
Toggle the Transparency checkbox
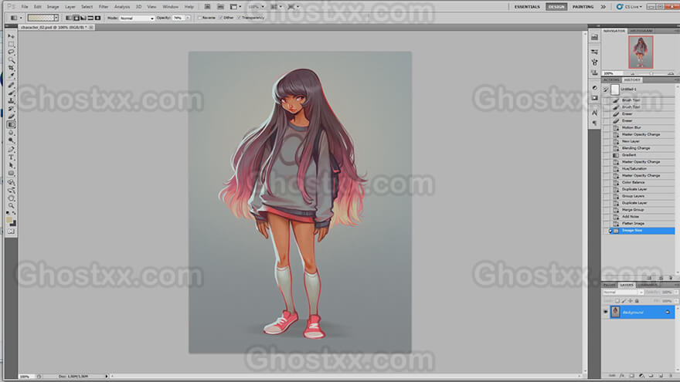click(239, 18)
